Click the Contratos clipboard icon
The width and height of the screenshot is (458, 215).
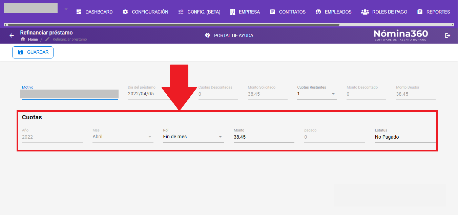[272, 12]
